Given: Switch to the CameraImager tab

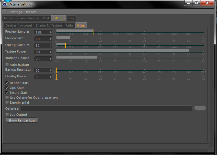Looking at the screenshot, I should [29, 18].
